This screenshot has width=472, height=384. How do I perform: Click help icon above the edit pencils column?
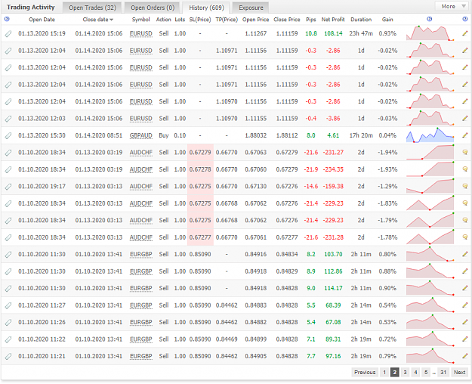pyautogui.click(x=464, y=19)
